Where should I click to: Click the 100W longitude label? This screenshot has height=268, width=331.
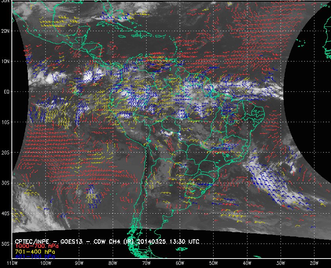coord(46,263)
